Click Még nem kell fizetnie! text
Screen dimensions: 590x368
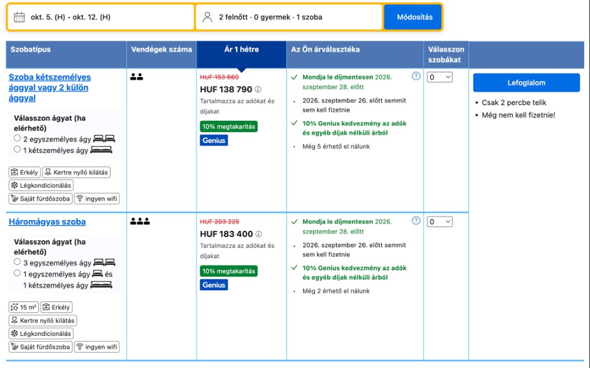click(x=518, y=115)
